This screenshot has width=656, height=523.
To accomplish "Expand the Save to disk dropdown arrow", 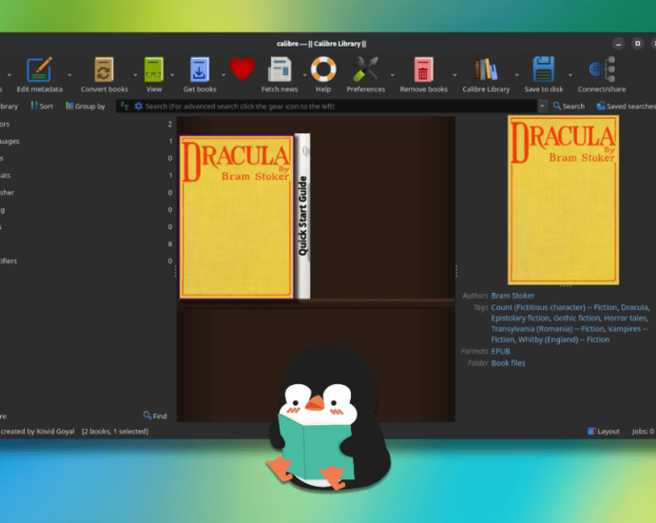I will (569, 75).
